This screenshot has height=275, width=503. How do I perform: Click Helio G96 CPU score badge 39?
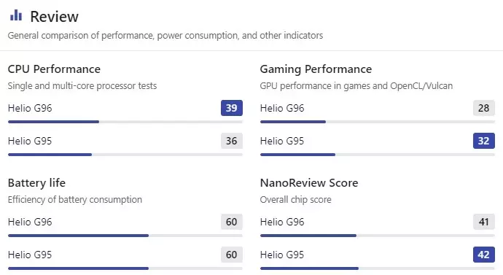tap(232, 108)
